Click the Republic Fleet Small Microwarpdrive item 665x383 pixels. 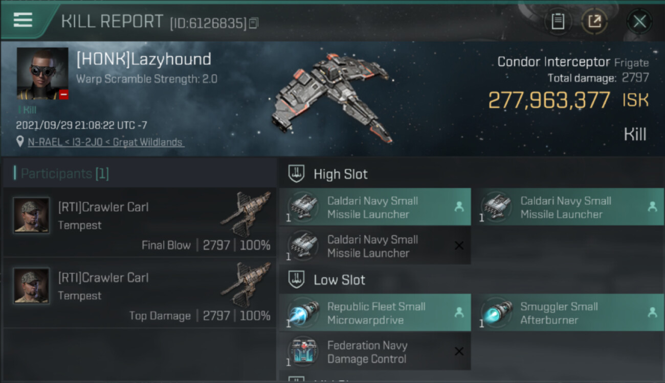click(x=375, y=313)
